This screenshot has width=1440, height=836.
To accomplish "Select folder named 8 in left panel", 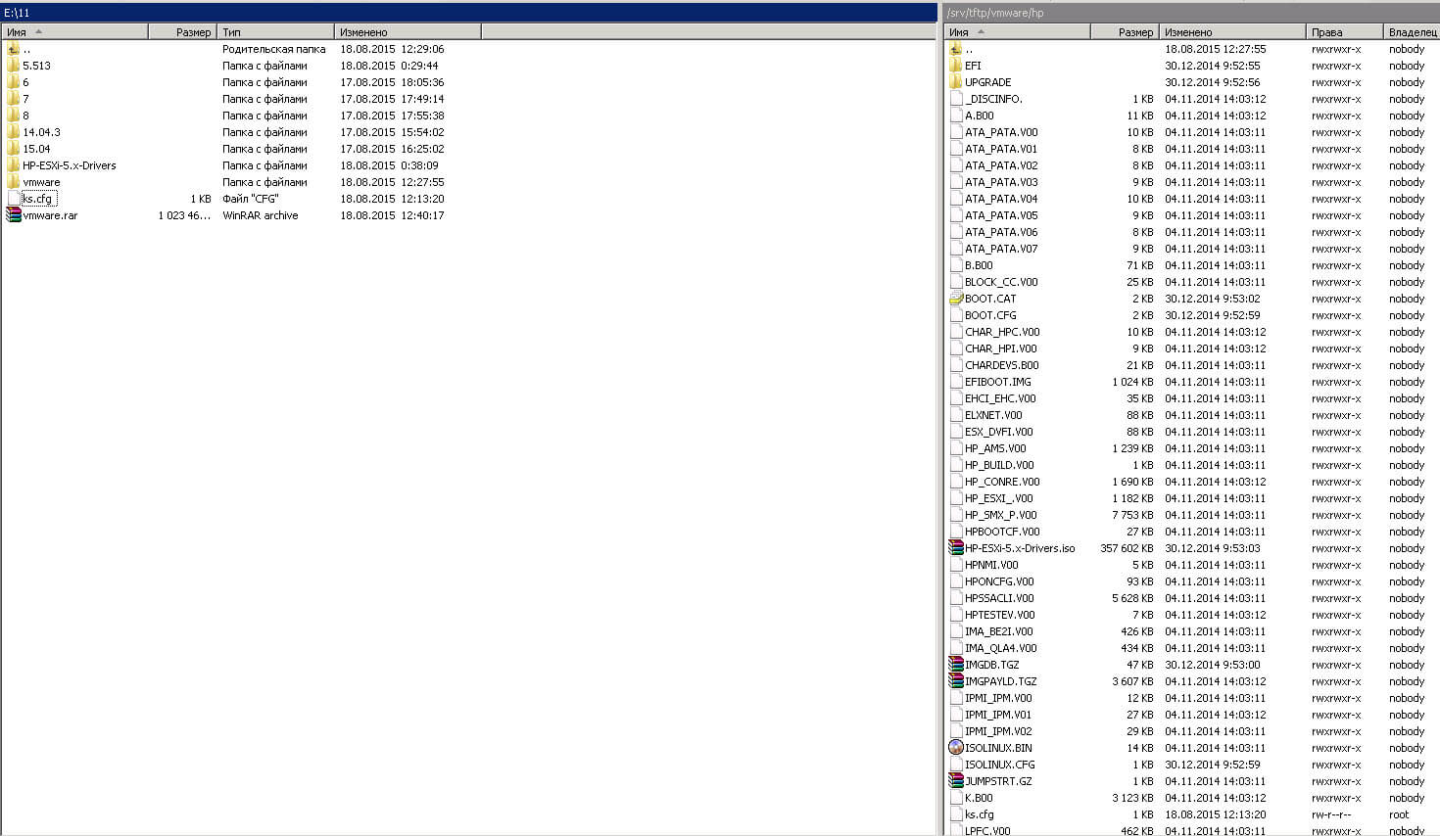I will coord(25,116).
